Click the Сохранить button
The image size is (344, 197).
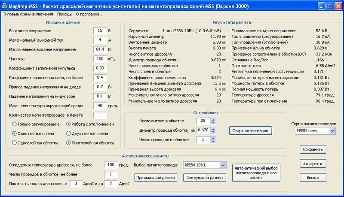point(313,149)
